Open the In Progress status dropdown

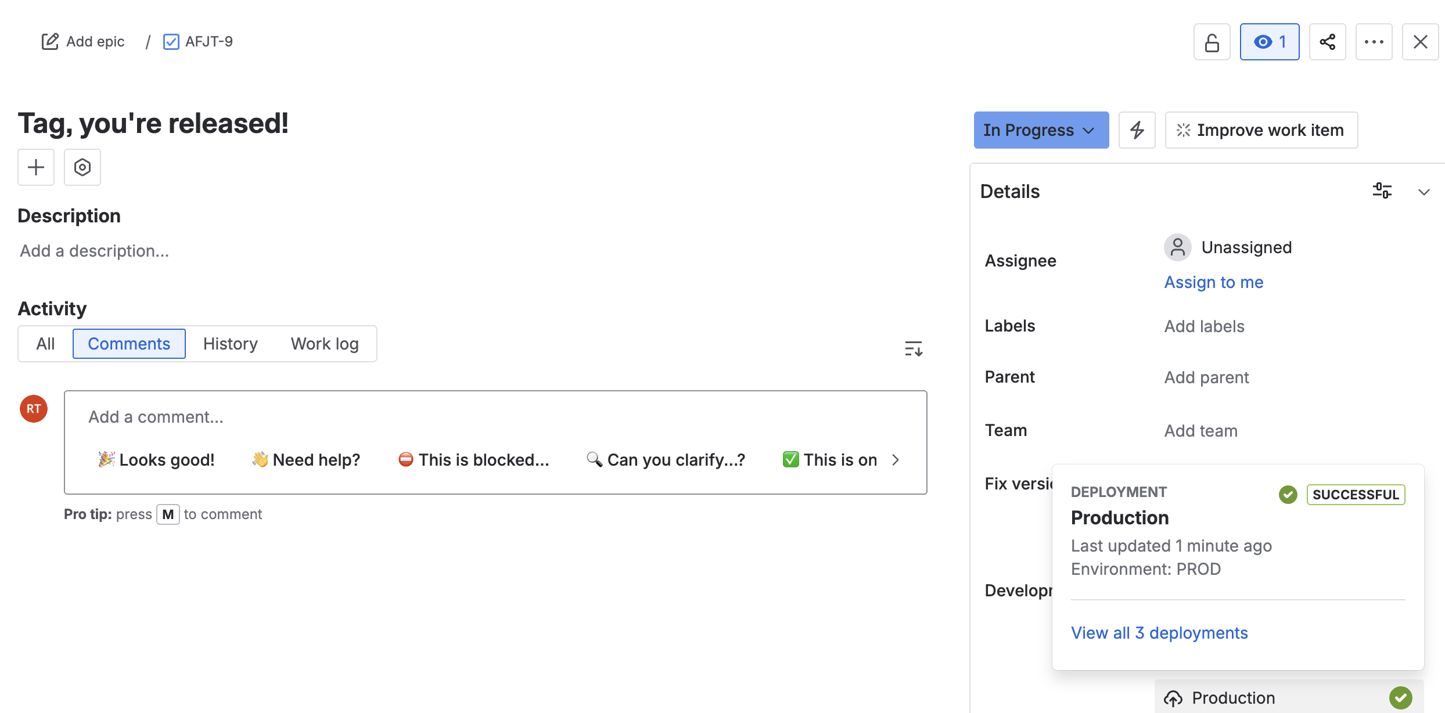coord(1041,130)
